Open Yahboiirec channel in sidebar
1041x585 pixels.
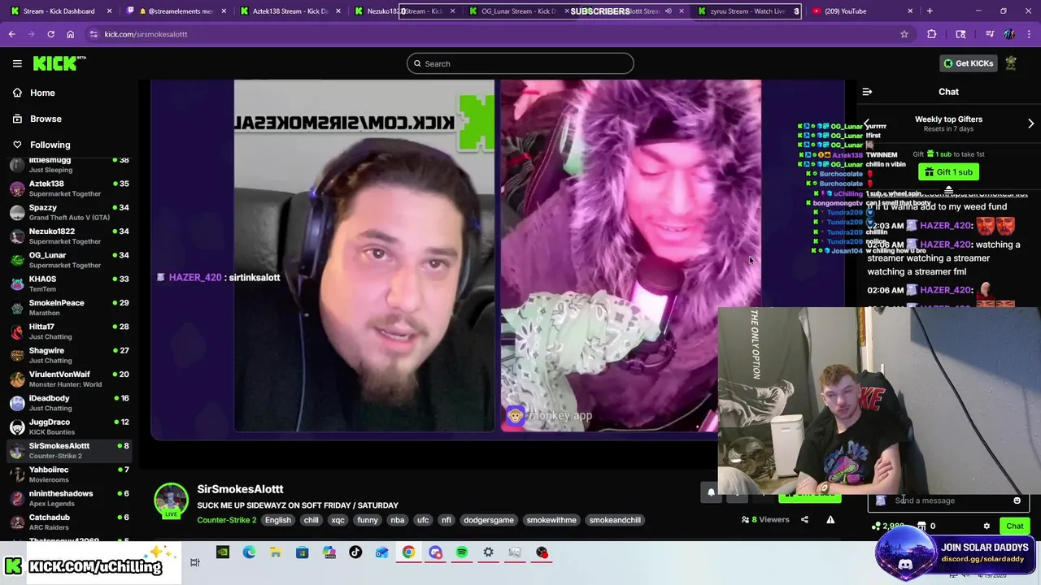(69, 474)
